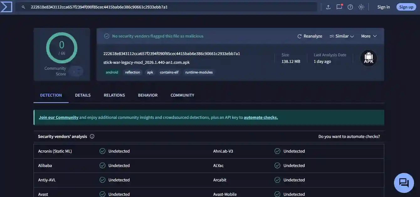Click the Arcabit vendor name
420x197 pixels.
220,180
